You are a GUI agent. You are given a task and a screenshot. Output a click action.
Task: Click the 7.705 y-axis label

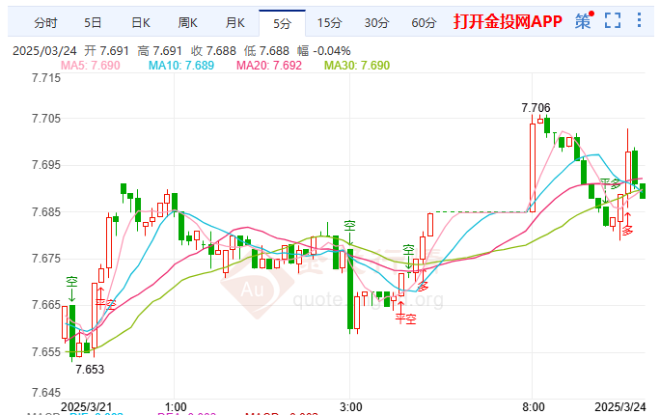point(46,119)
